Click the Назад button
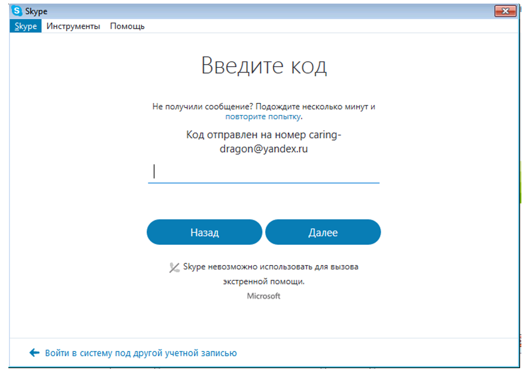 coord(204,232)
